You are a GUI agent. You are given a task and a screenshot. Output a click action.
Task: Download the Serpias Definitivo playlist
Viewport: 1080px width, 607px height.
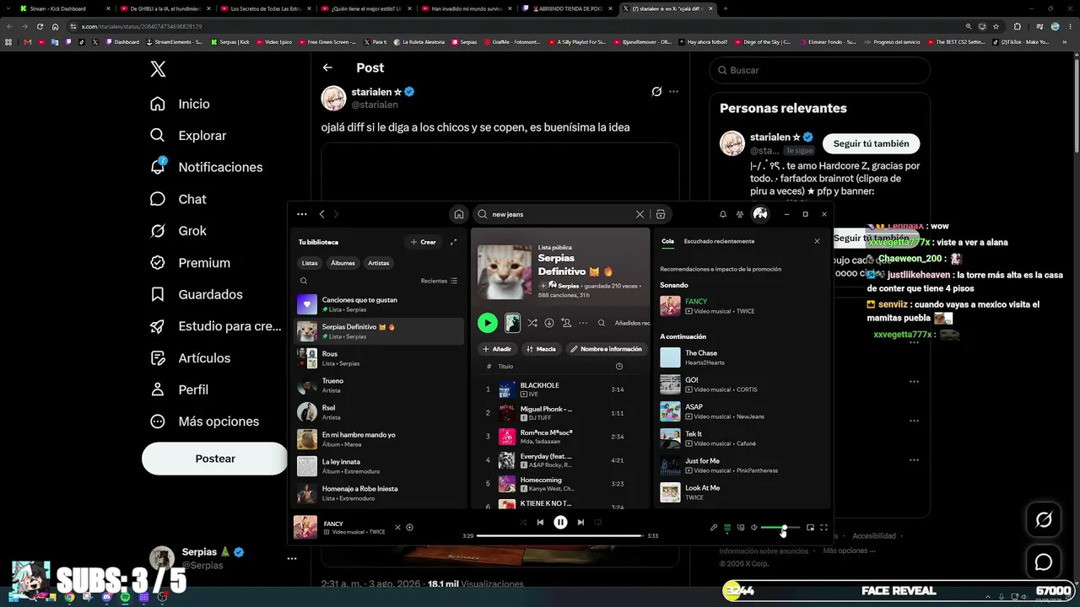coord(549,323)
